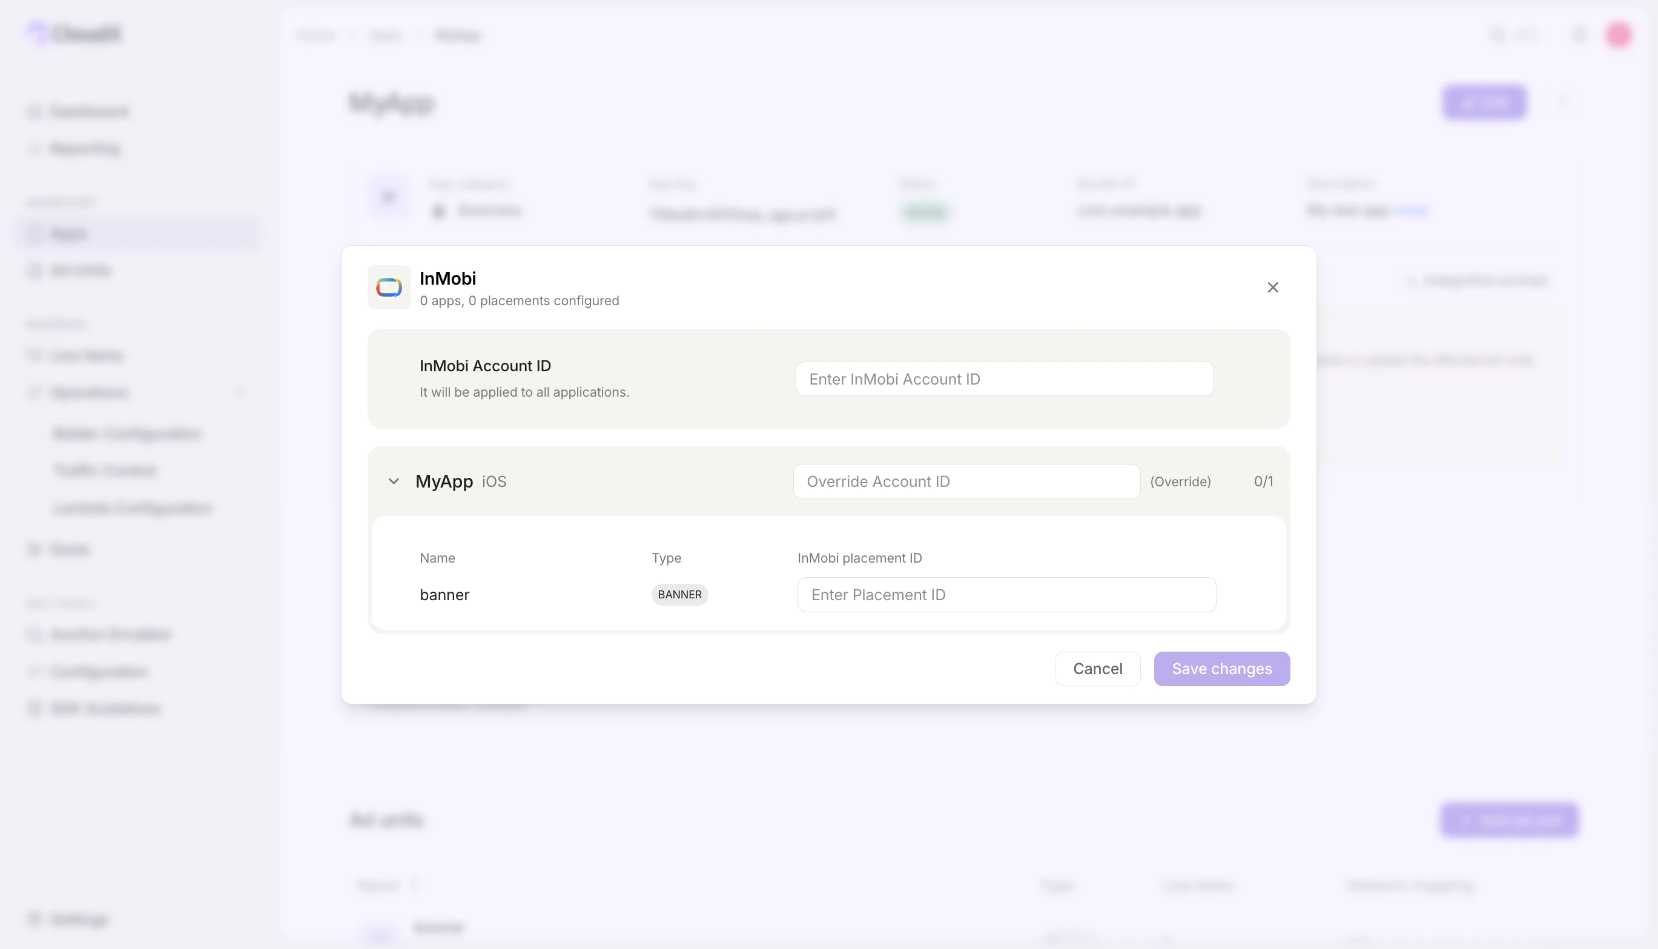Viewport: 1658px width, 949px height.
Task: Click the Override Account ID field for MyApp
Action: 966,481
